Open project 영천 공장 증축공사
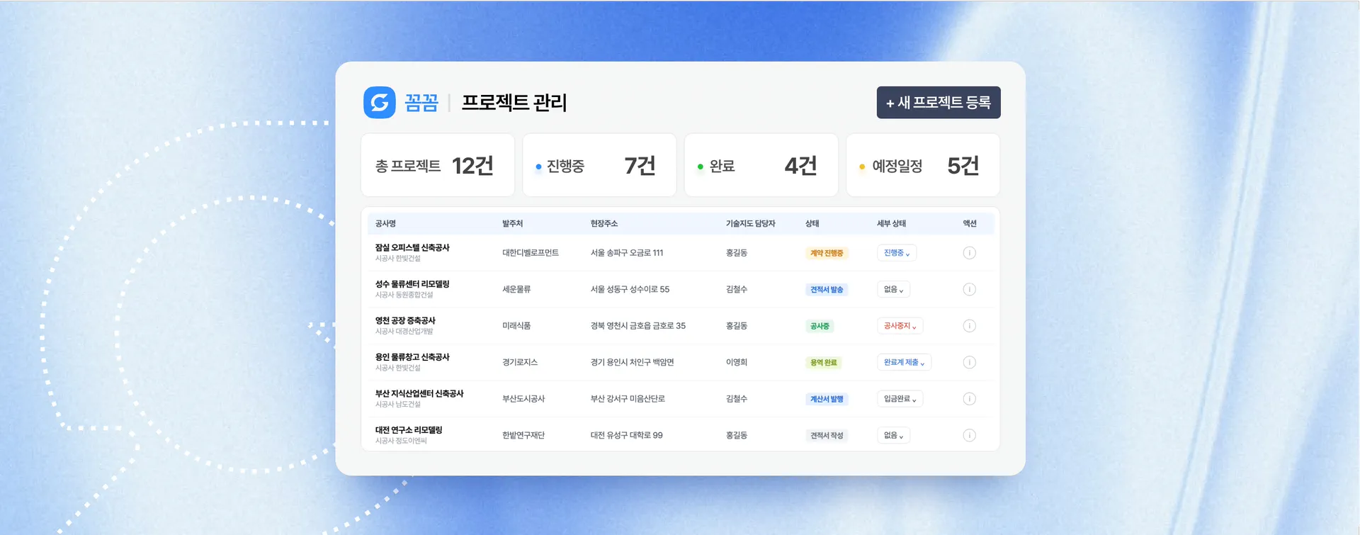 pos(405,320)
